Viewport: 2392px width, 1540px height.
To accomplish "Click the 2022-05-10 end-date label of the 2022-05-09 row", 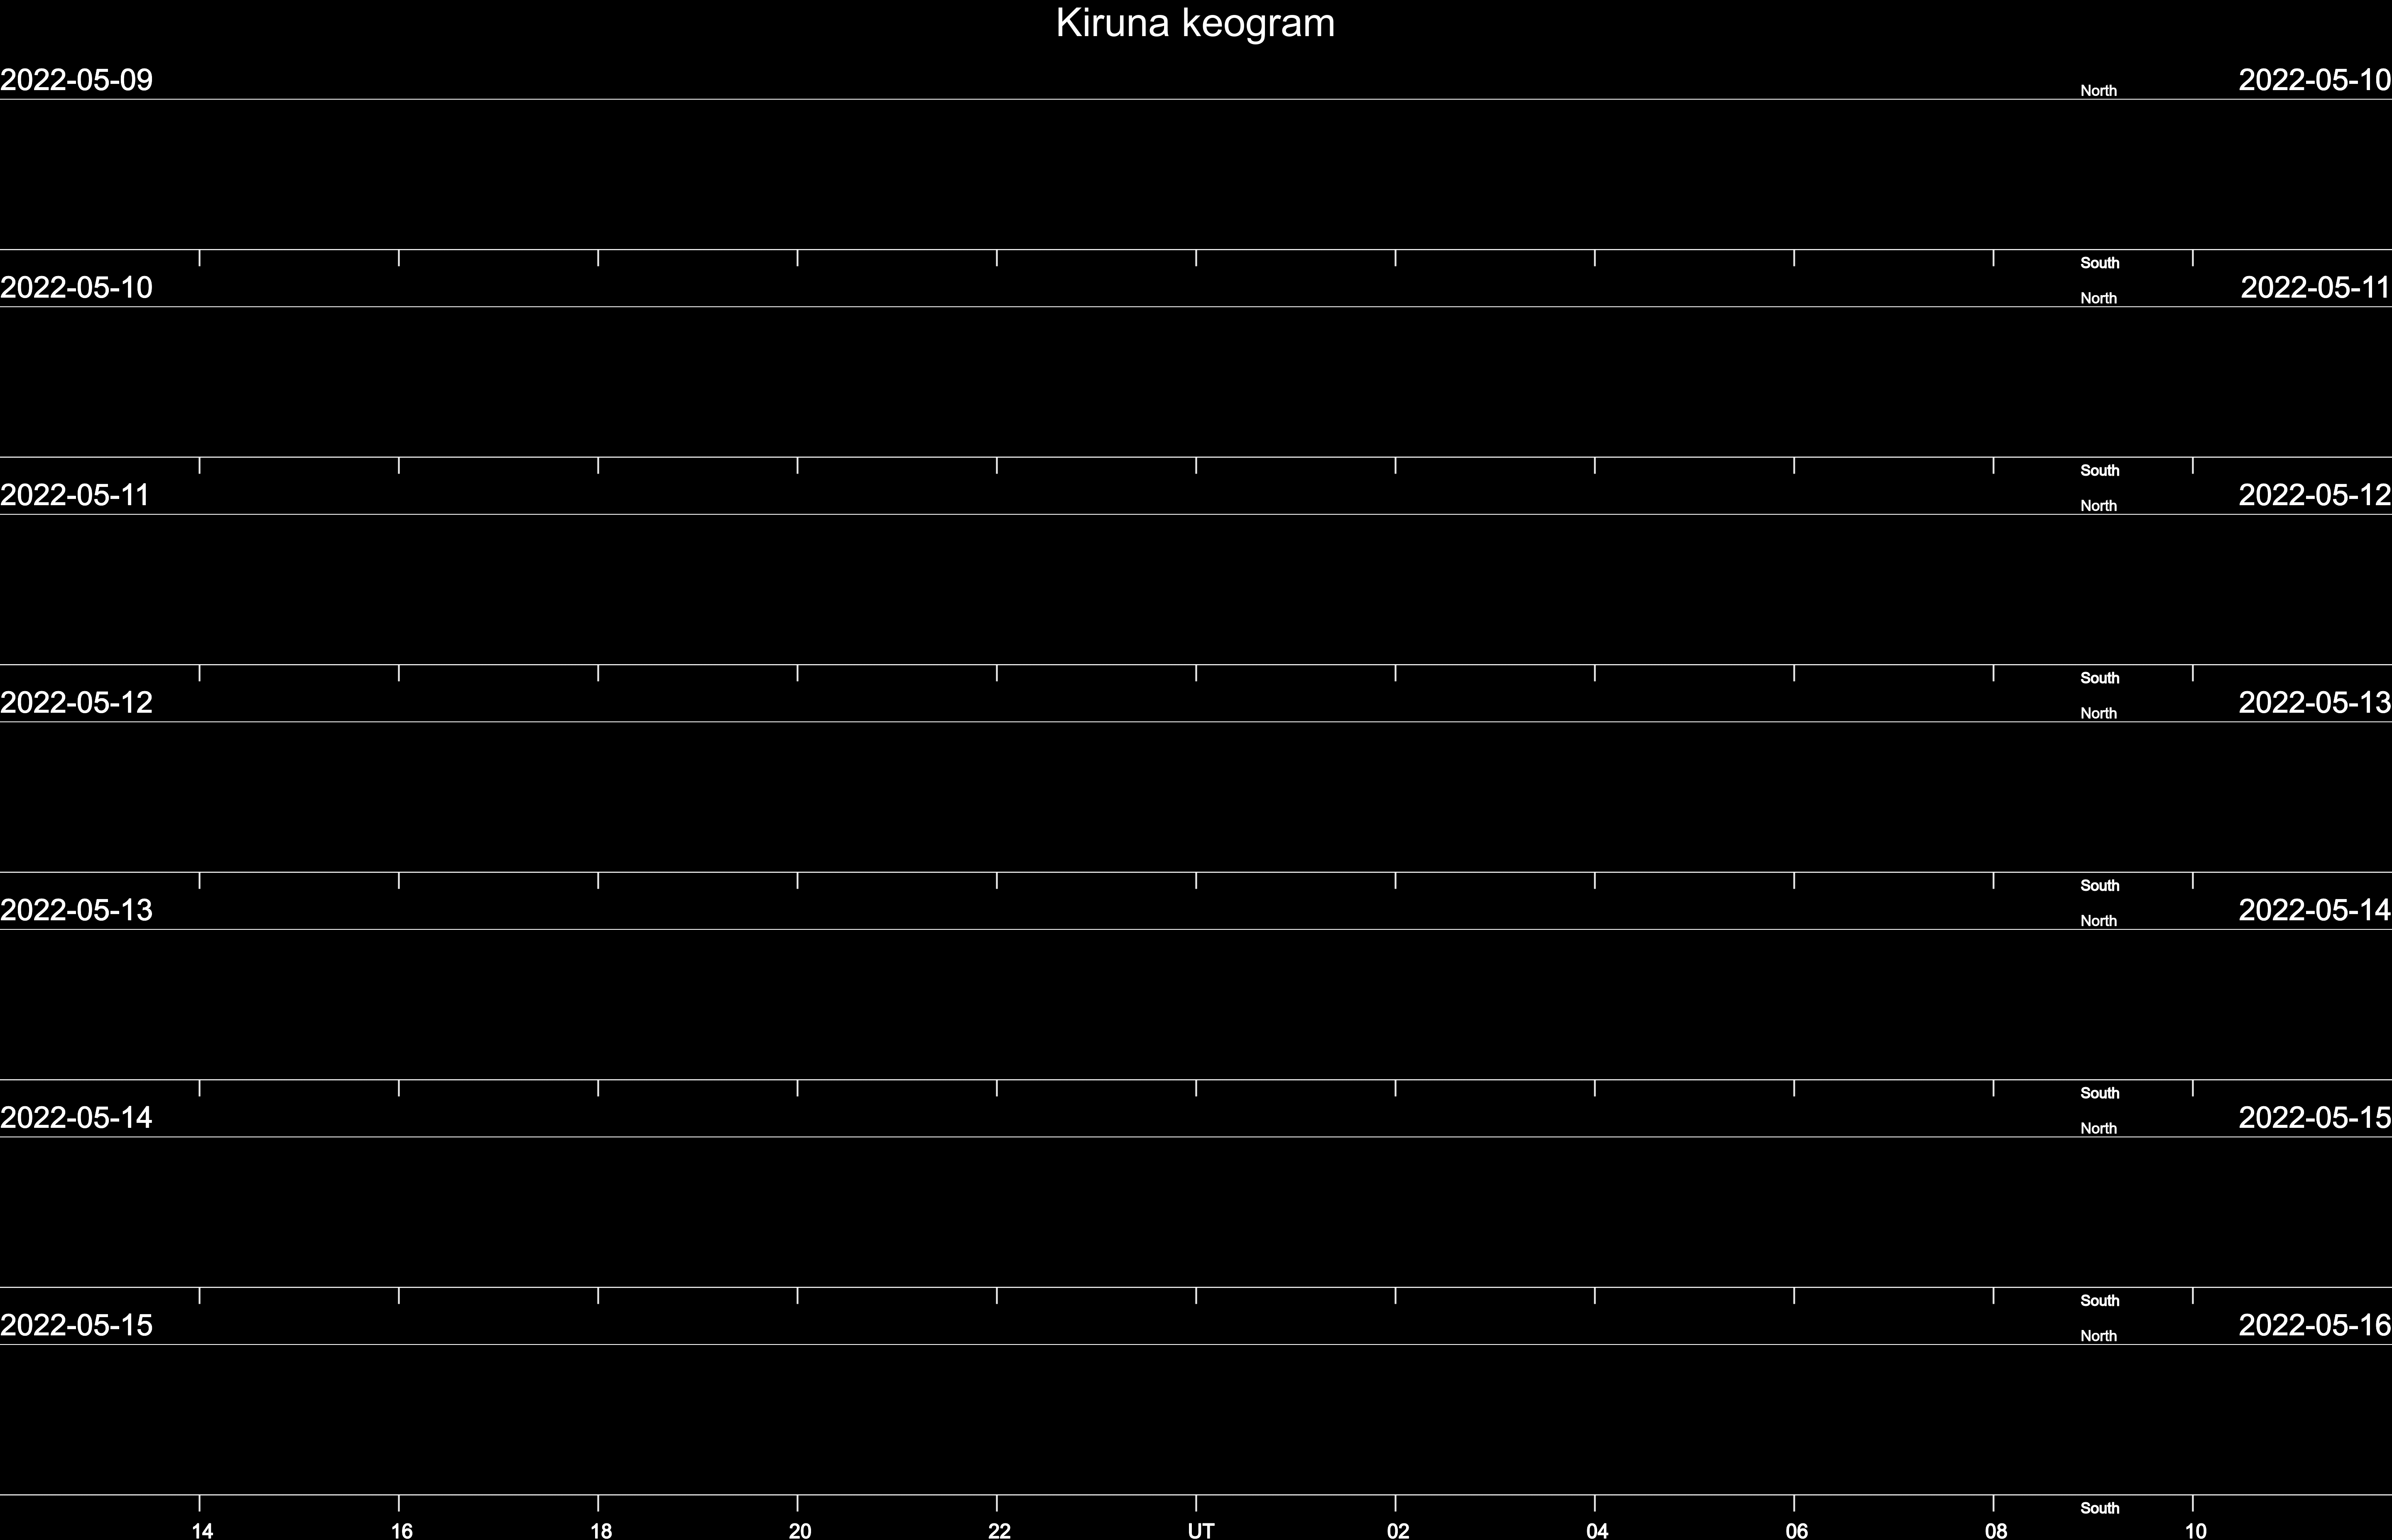I will click(x=2315, y=80).
